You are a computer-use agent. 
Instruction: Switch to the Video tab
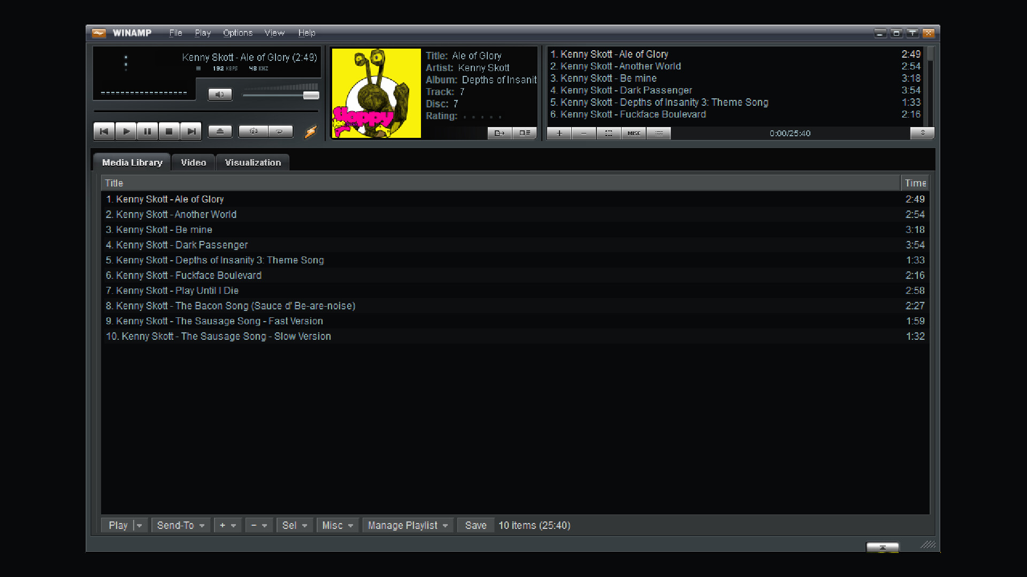(x=193, y=162)
